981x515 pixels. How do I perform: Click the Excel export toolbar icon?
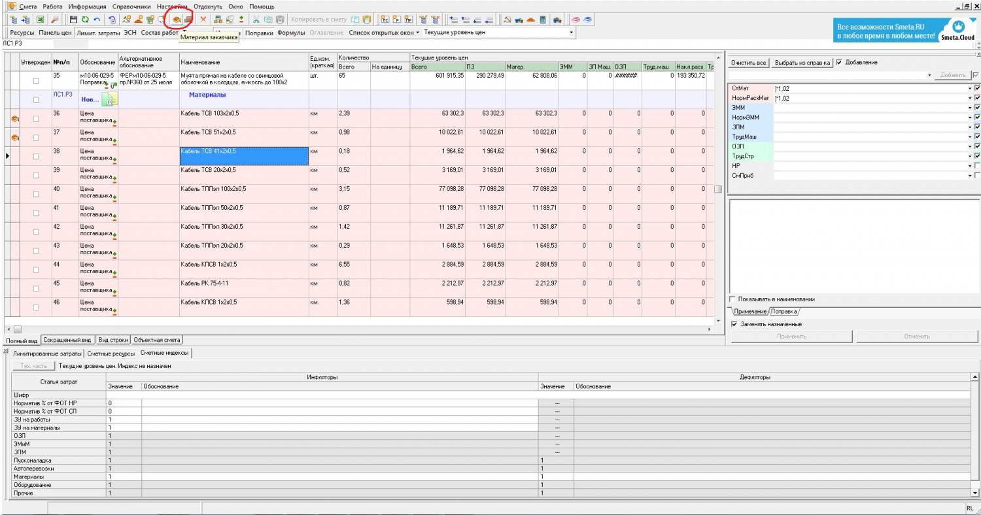pyautogui.click(x=41, y=20)
